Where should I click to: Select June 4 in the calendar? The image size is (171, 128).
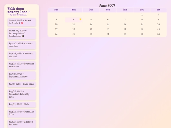click(74, 20)
